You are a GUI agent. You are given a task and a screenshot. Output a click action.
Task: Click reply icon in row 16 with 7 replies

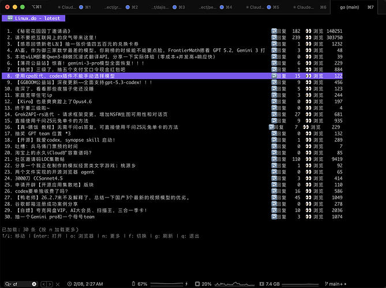click(271, 127)
